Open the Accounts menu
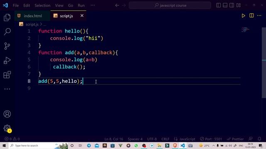This screenshot has width=266, height=149. click(7, 114)
